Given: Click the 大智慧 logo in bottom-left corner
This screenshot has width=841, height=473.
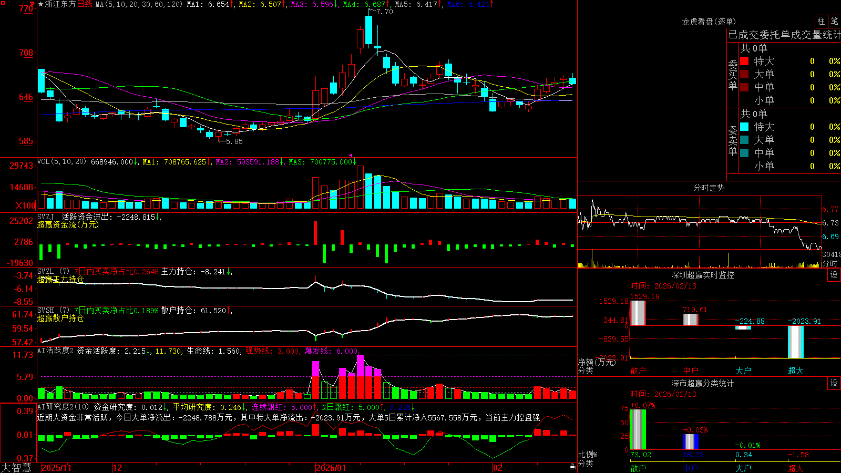Looking at the screenshot, I should coord(16,468).
